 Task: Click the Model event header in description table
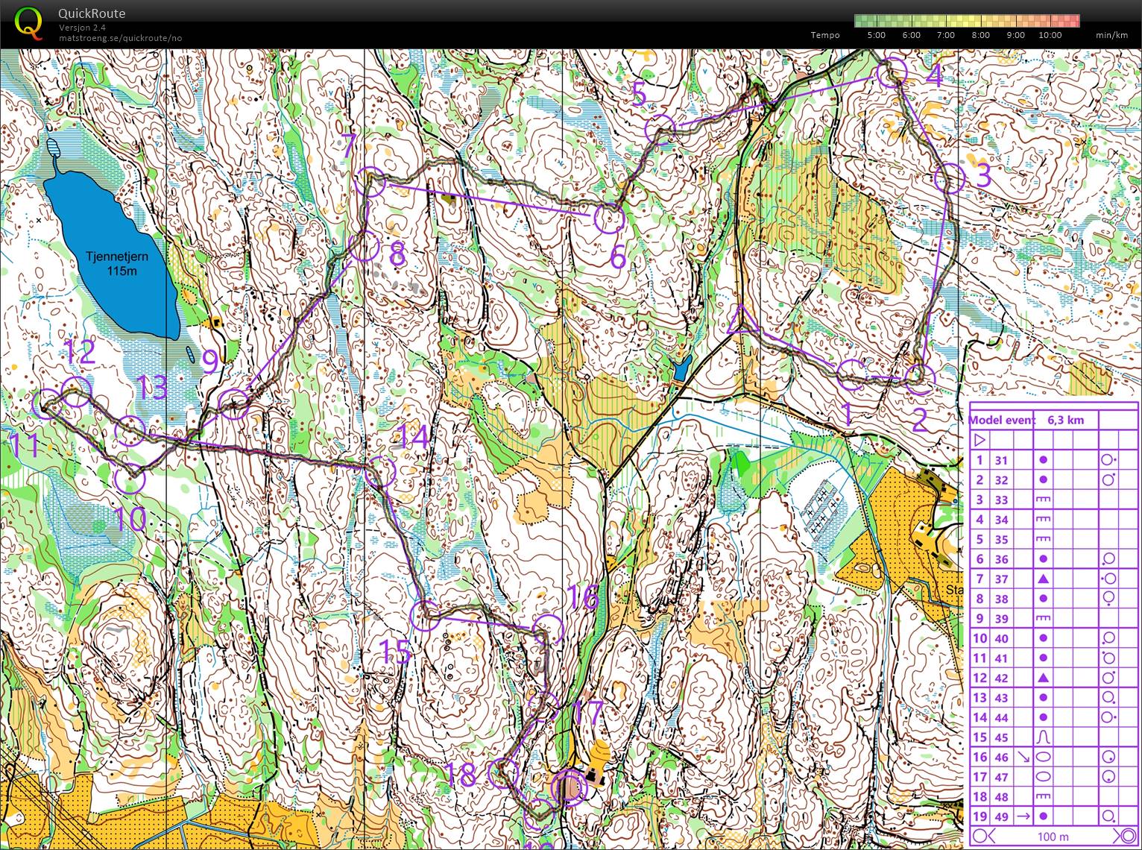click(1003, 420)
